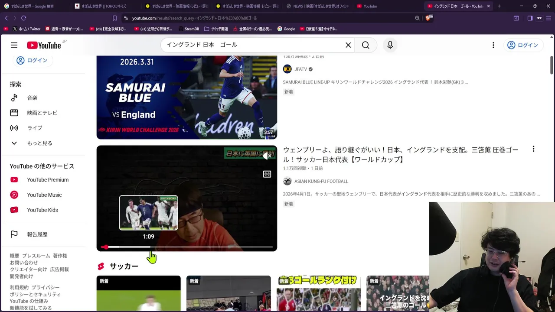Open YouTube Kids service
This screenshot has width=555, height=312.
point(43,210)
